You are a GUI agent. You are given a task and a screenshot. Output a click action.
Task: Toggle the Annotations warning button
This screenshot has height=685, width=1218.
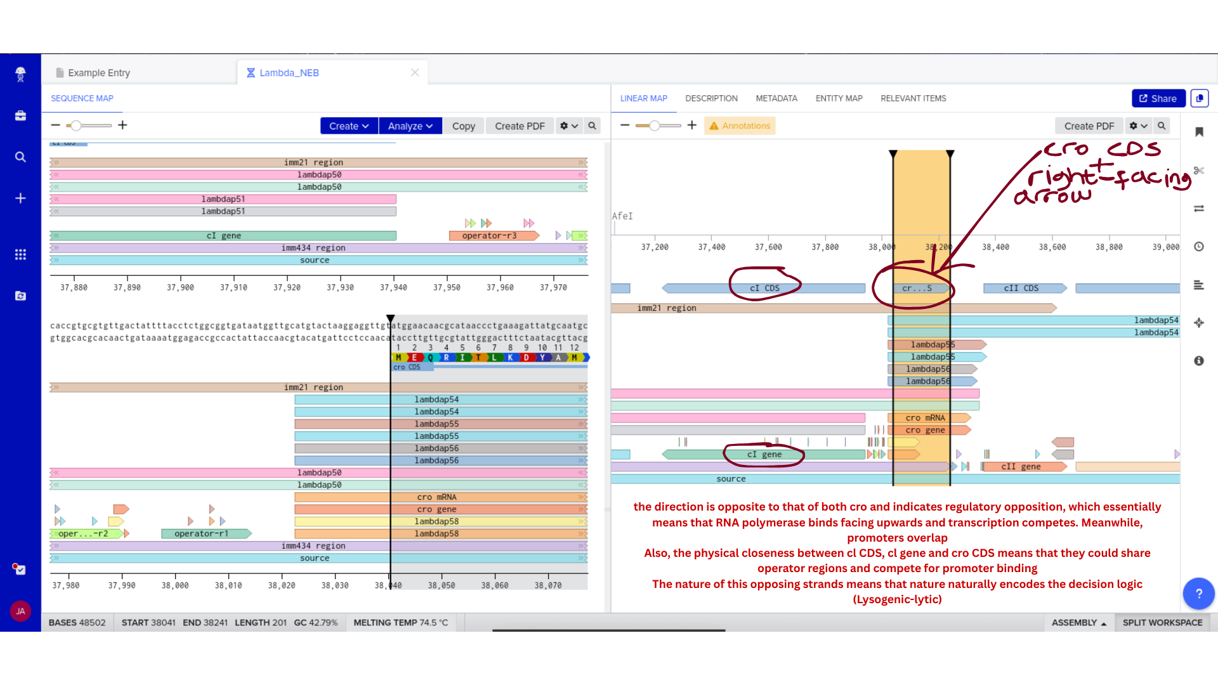740,126
